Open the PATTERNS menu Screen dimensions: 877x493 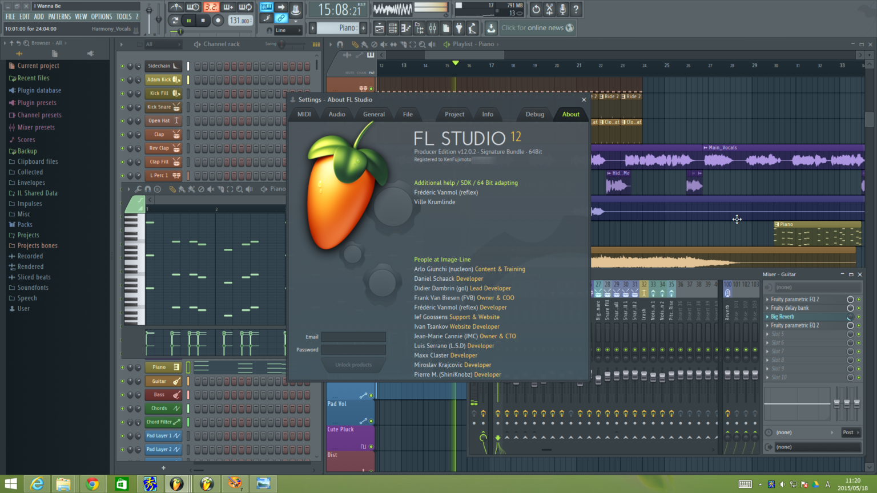(x=59, y=17)
